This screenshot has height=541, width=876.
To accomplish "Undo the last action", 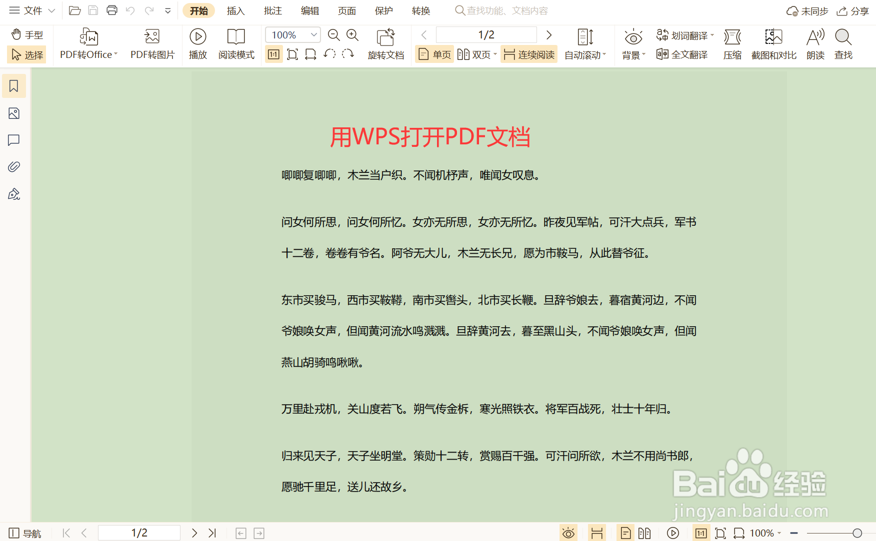I will point(130,10).
